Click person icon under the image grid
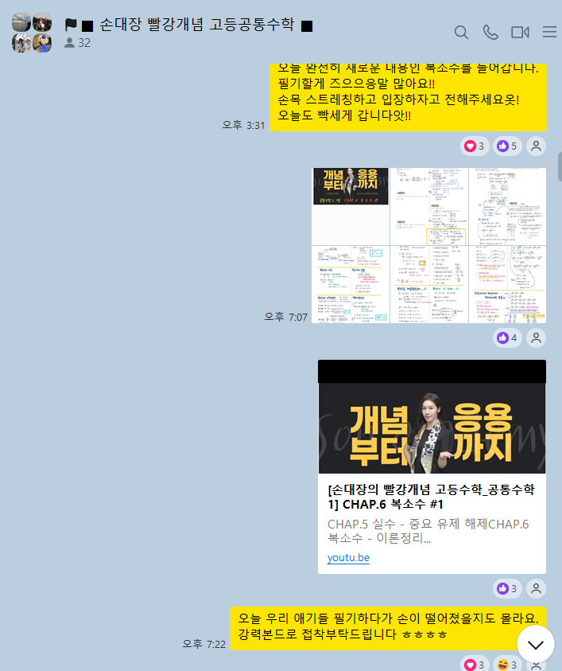This screenshot has width=562, height=671. 537,338
